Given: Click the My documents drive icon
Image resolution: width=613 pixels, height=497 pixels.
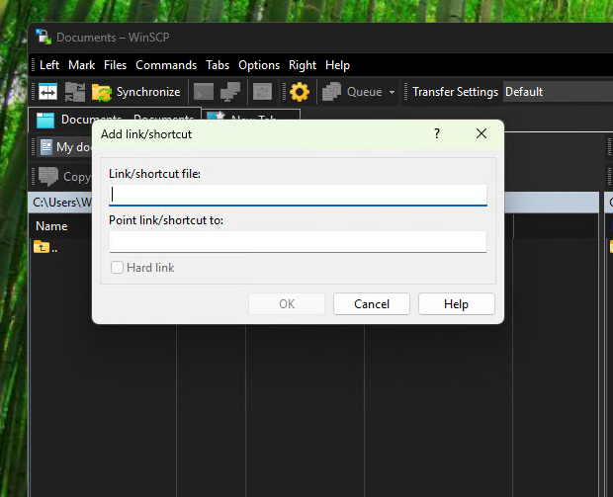Looking at the screenshot, I should (45, 147).
